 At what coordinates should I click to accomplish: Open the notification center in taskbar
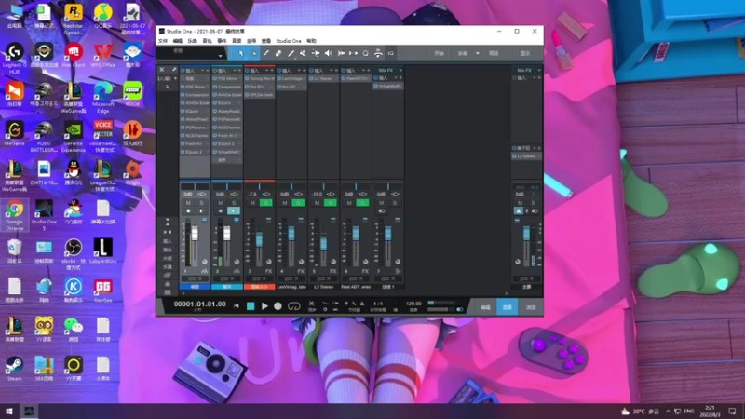click(732, 411)
